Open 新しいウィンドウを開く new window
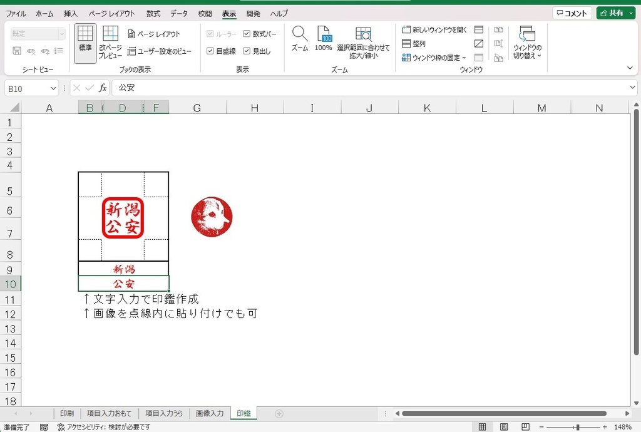The height and width of the screenshot is (432, 641). [434, 29]
